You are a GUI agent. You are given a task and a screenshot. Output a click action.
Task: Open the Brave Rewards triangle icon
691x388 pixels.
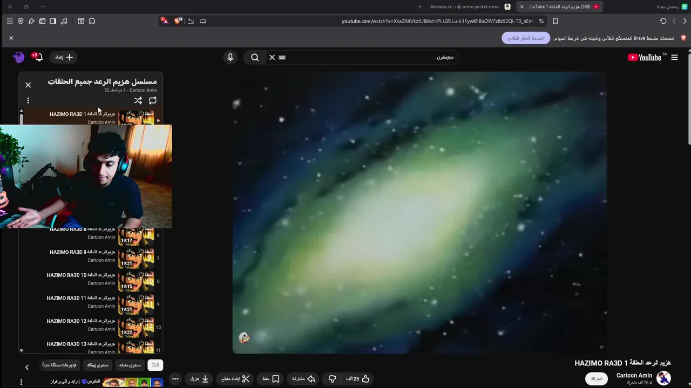[x=164, y=21]
